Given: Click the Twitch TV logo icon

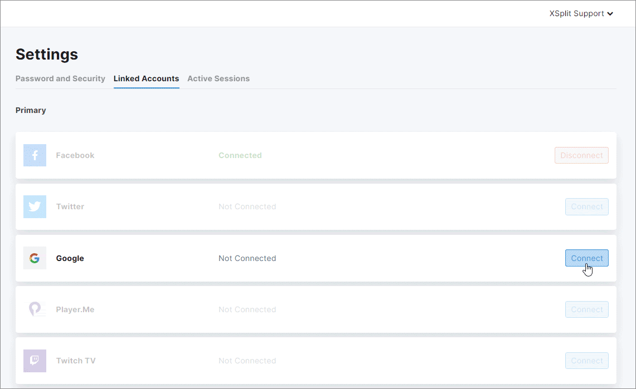Looking at the screenshot, I should pyautogui.click(x=35, y=361).
